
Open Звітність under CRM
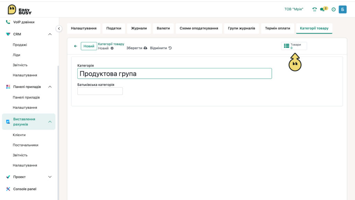point(20,65)
